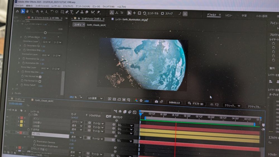Click the yellow label swatch of ORB雲 2
The height and width of the screenshot is (157, 279).
click(21, 121)
